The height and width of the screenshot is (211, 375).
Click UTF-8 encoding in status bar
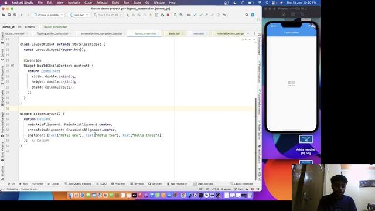215,189
